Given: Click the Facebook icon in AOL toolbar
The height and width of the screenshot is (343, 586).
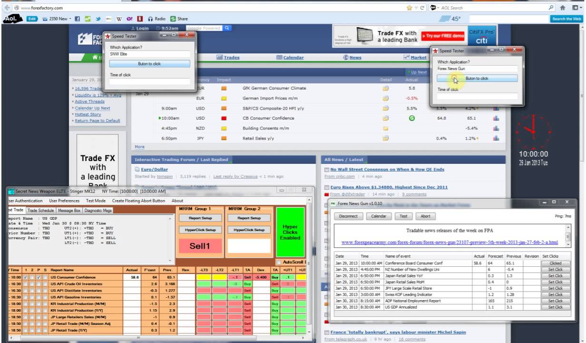Looking at the screenshot, I should coord(78,19).
